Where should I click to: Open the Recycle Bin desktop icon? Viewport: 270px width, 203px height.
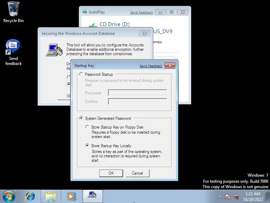click(x=13, y=12)
